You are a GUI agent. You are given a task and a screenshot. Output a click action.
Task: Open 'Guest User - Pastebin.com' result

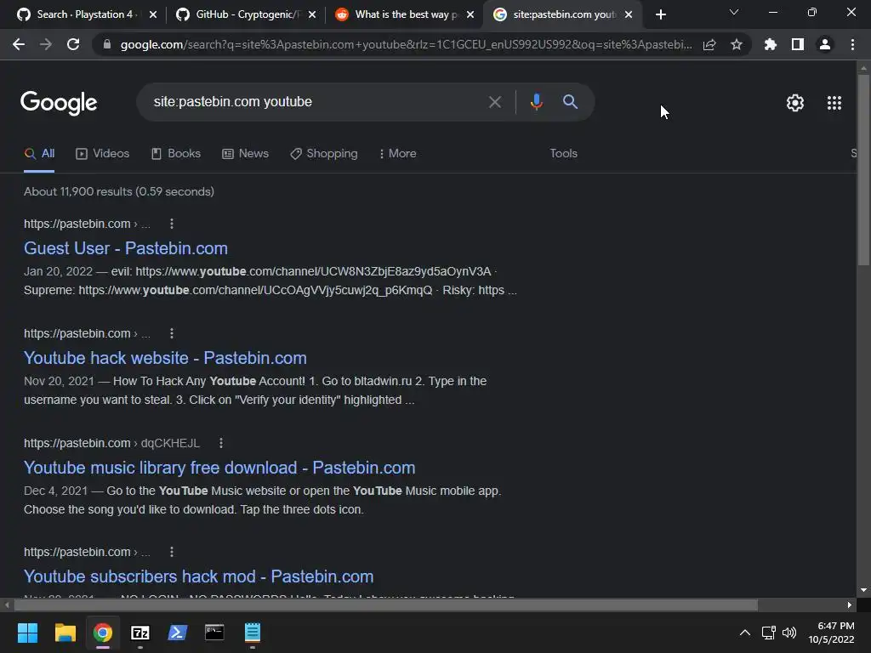pos(126,248)
